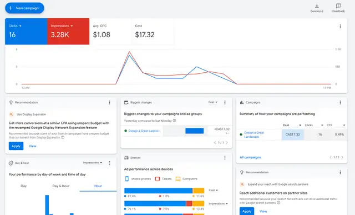Go to next page in Campaigns card
355x215 pixels.
pyautogui.click(x=342, y=157)
